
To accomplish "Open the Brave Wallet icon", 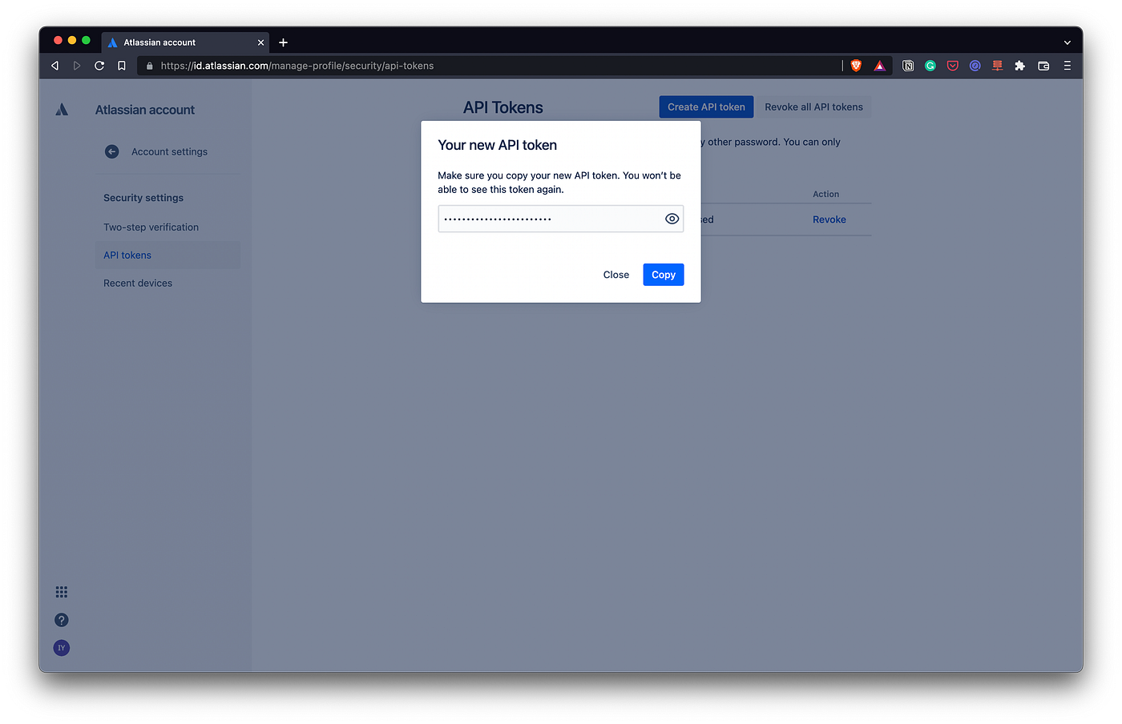I will 1043,66.
